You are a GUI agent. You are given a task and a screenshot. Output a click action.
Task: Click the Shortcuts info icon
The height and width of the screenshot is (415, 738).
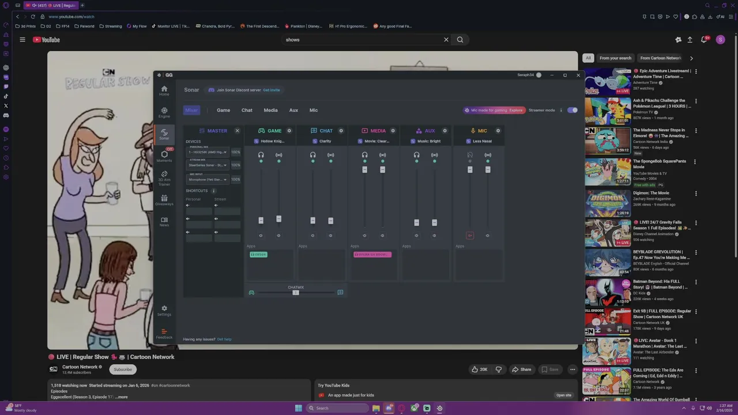point(213,191)
